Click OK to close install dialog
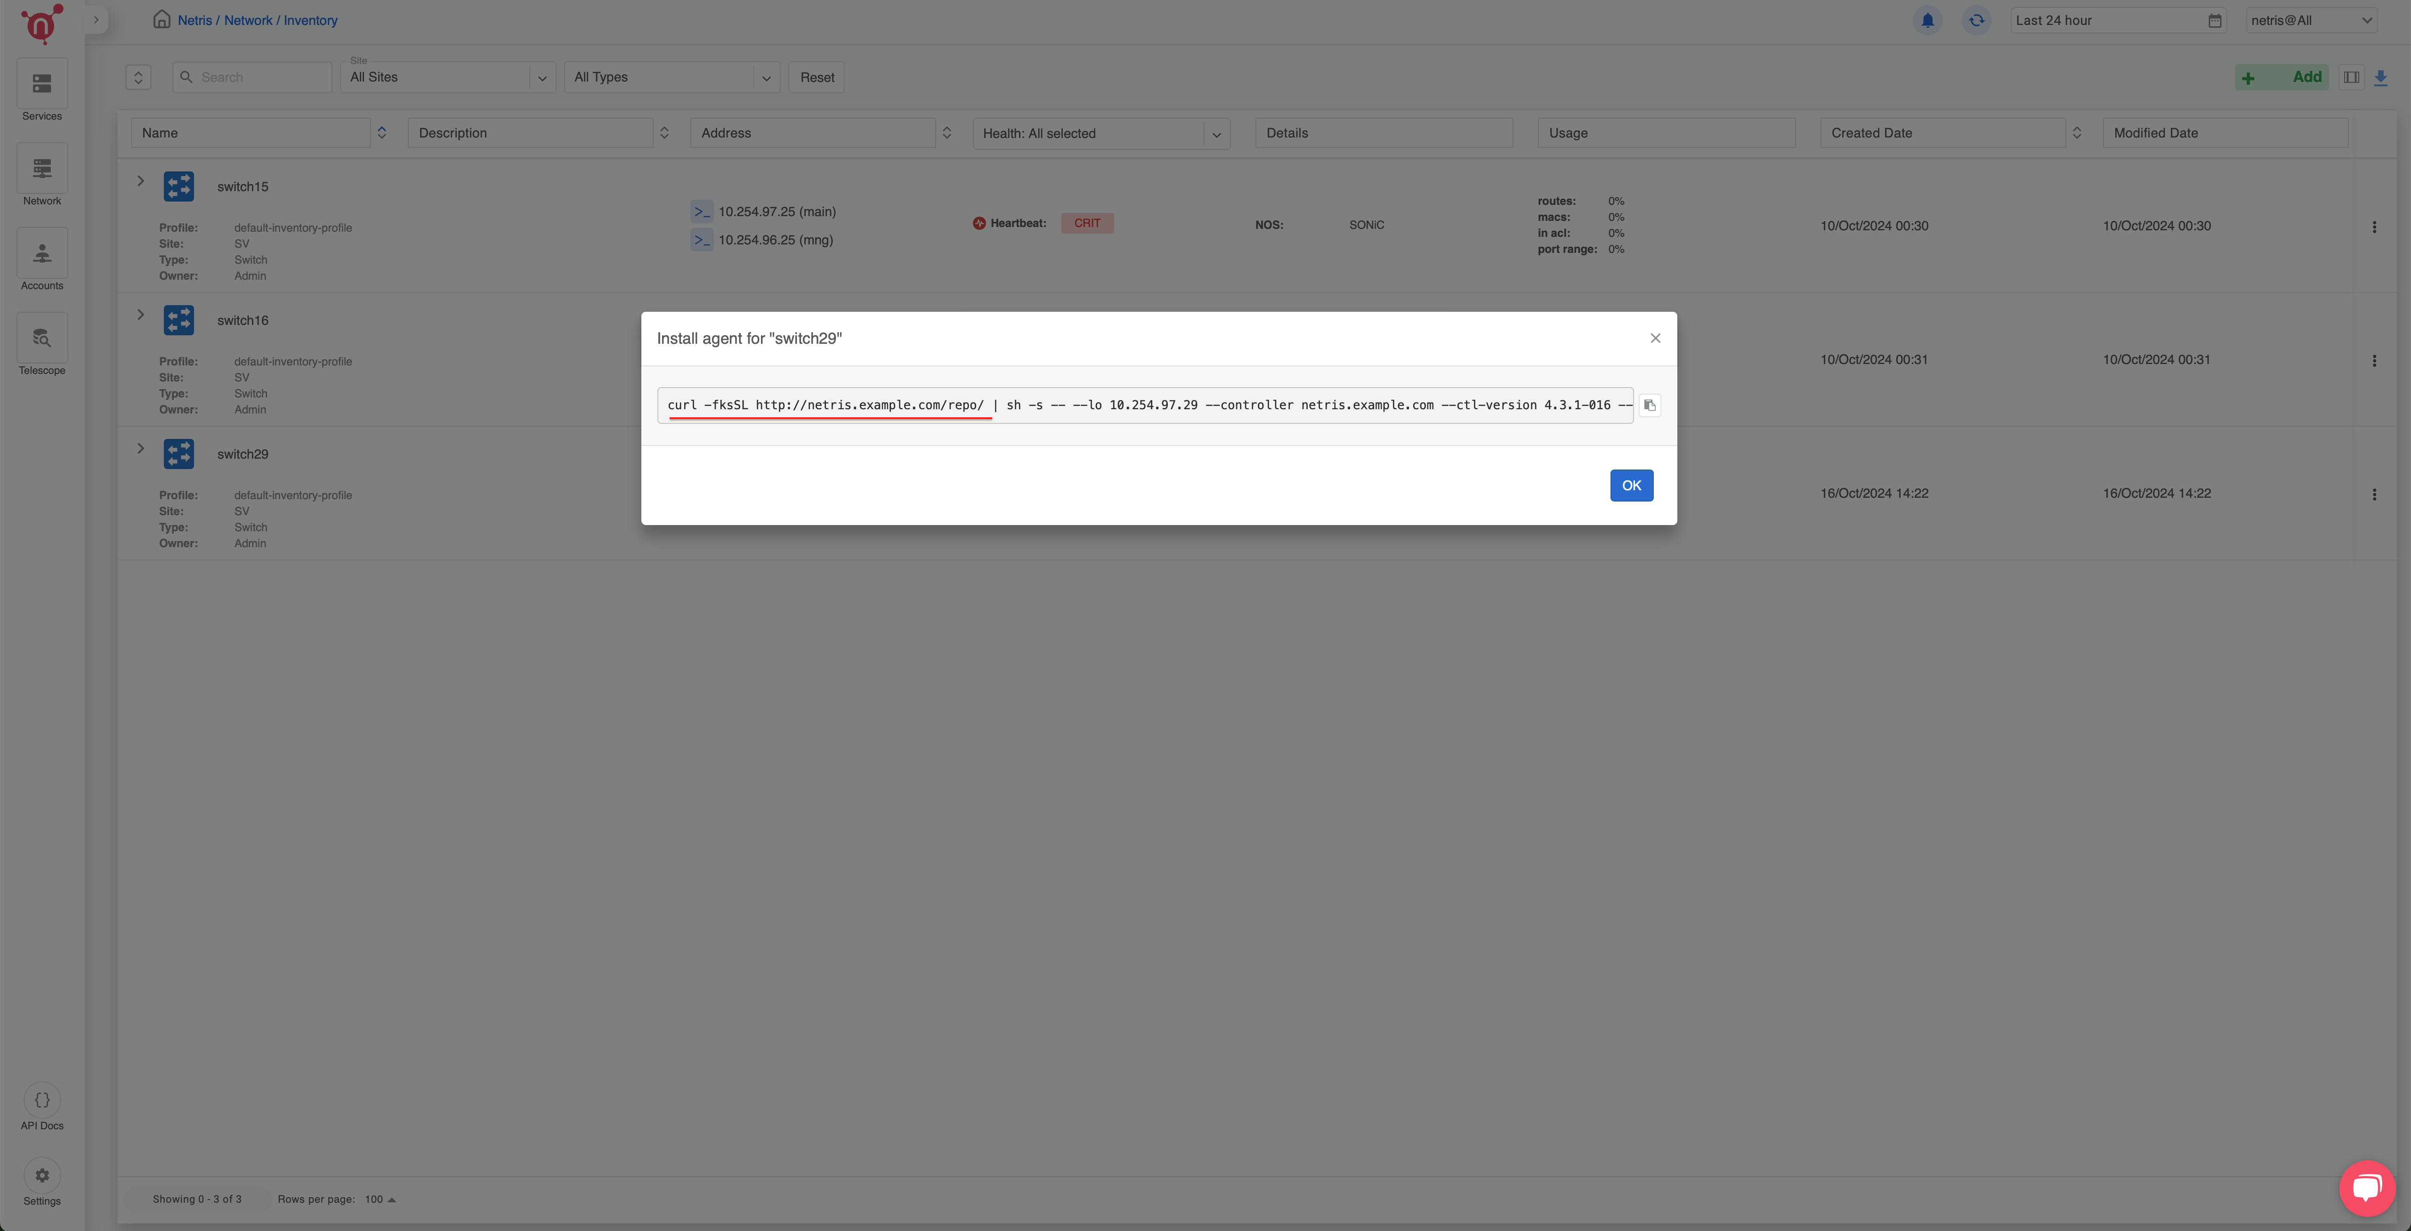 pos(1631,484)
